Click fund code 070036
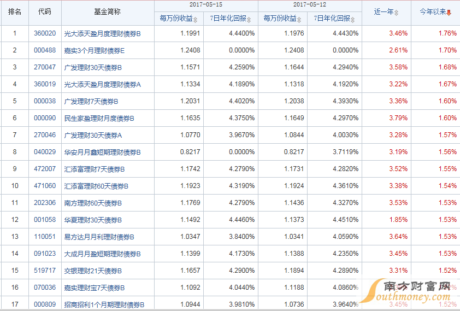Screen dimensions: 460x311 coord(45,287)
